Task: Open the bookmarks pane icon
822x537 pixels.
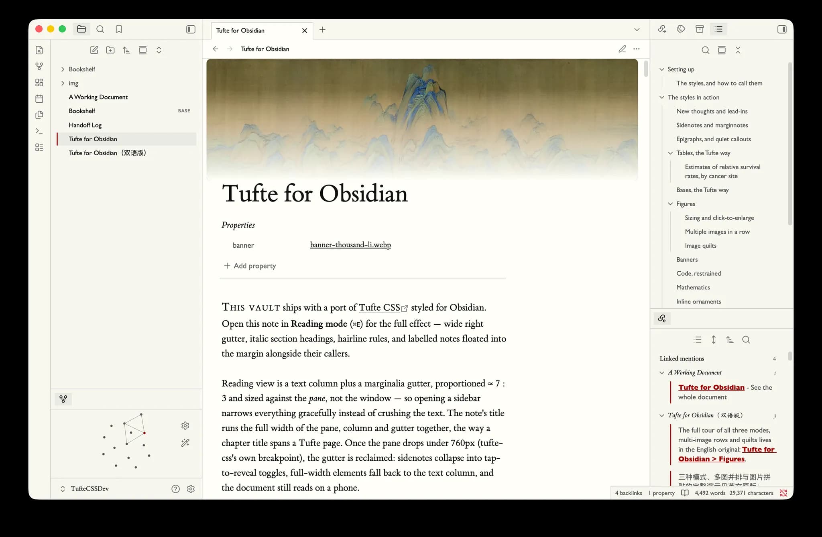Action: (x=119, y=29)
